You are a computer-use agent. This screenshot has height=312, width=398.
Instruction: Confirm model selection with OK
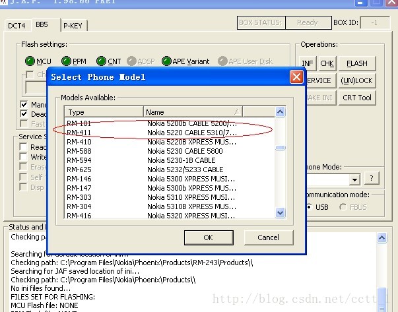click(x=209, y=237)
